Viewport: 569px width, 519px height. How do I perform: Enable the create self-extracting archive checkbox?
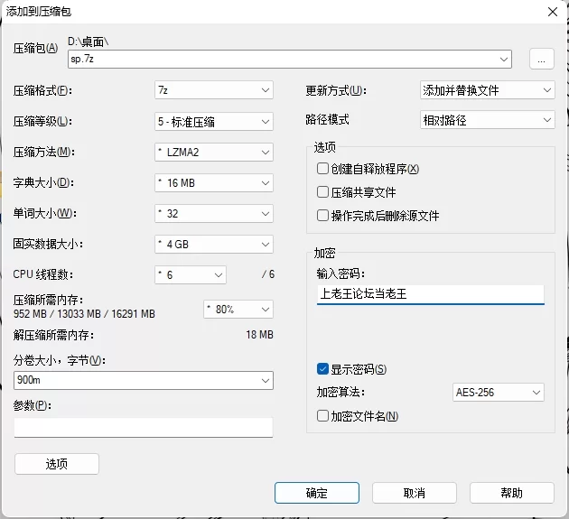(x=322, y=169)
